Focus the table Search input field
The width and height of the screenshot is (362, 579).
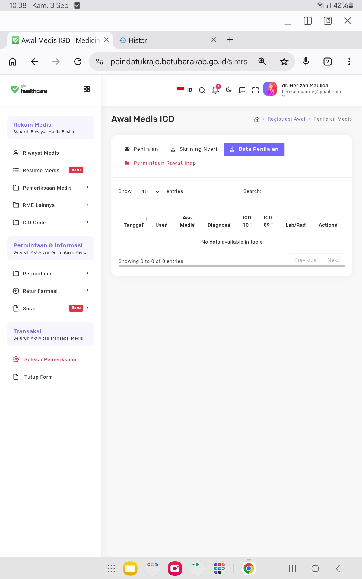coord(305,192)
